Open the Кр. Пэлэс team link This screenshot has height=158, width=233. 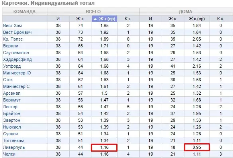[13, 39]
